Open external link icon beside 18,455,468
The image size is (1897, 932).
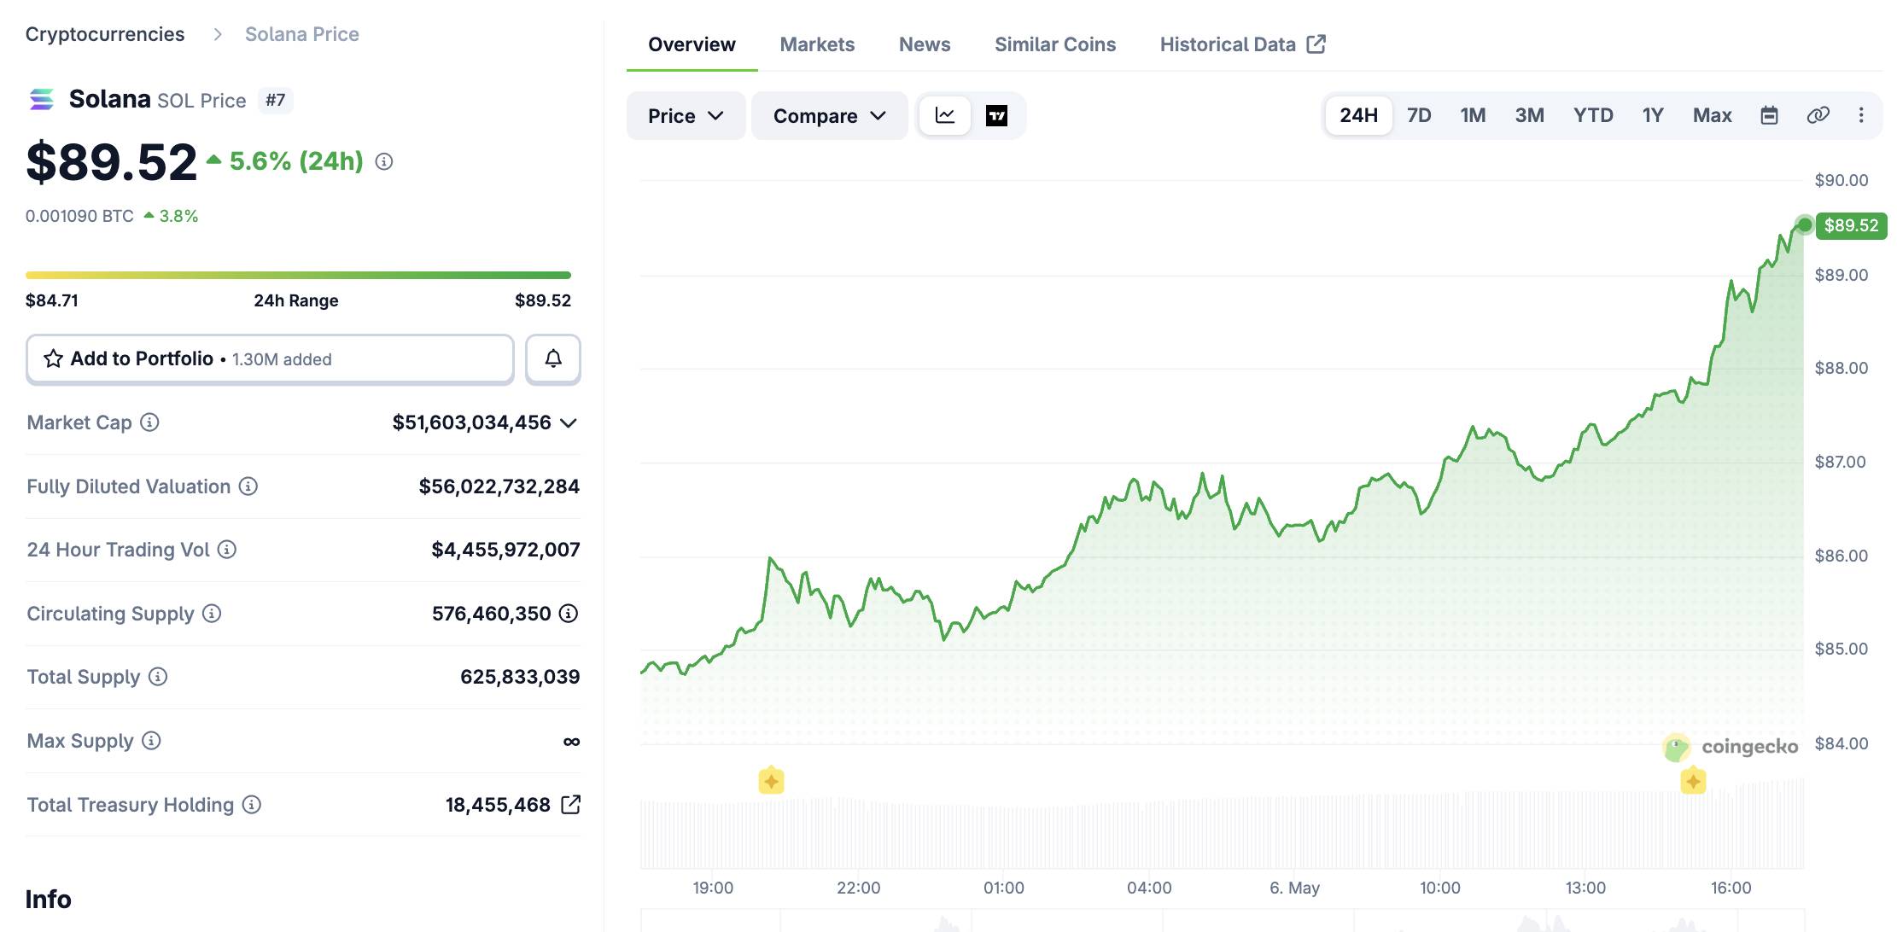(x=570, y=805)
